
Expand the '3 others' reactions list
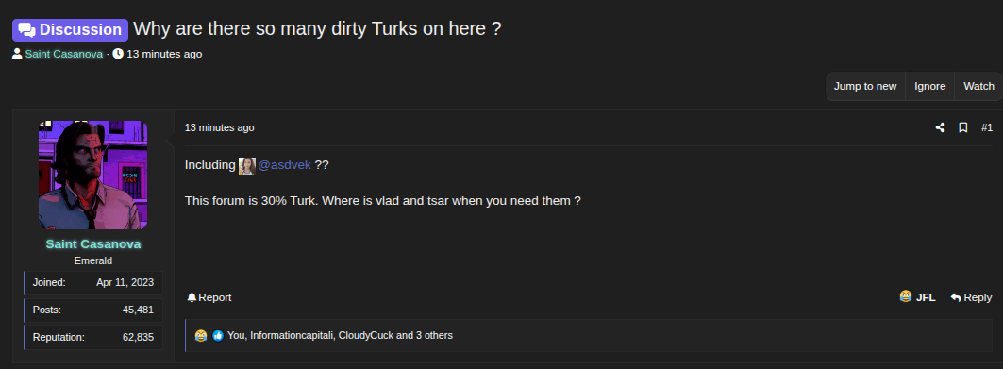point(432,335)
